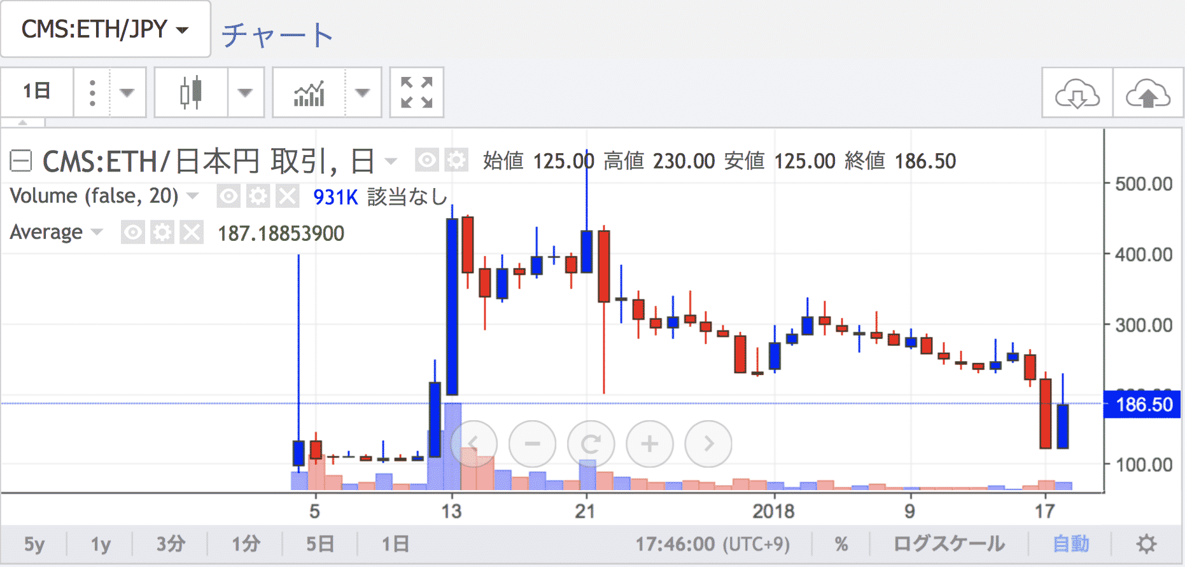Toggle ログスケール log scale
Viewport: 1185px width, 567px height.
[949, 545]
